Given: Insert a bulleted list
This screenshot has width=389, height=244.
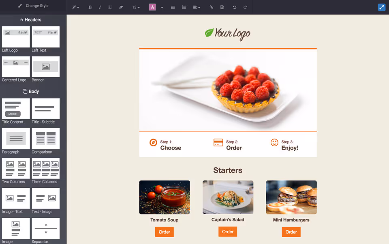Looking at the screenshot, I should click(173, 7).
